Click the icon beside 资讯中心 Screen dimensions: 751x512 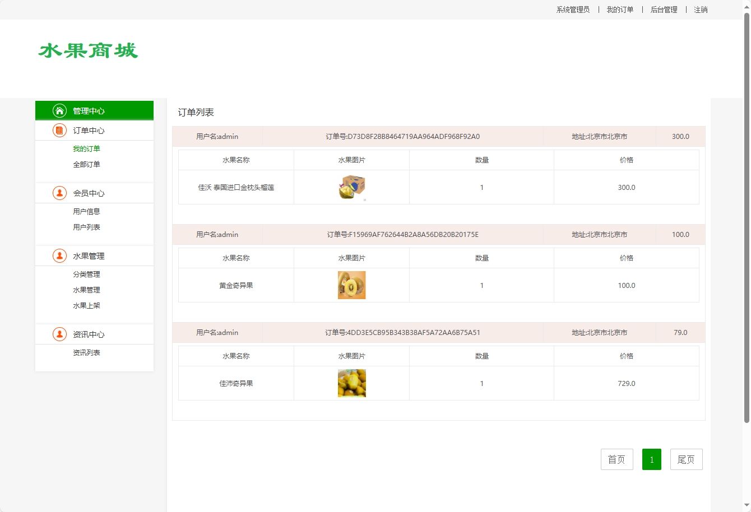(59, 334)
